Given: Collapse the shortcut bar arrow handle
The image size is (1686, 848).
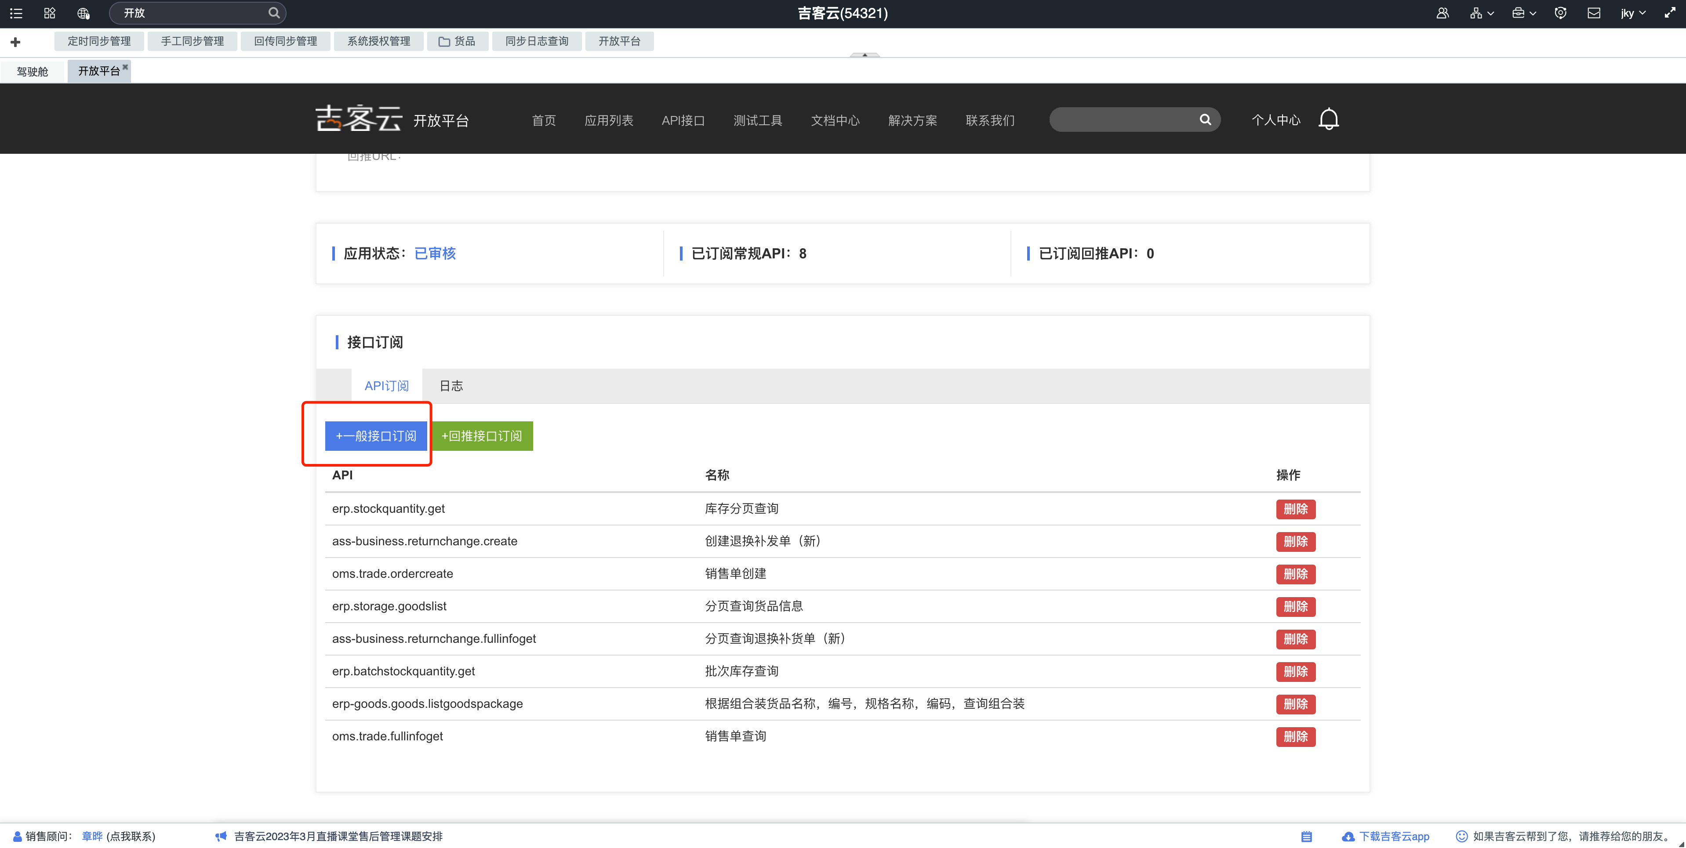Looking at the screenshot, I should tap(865, 55).
